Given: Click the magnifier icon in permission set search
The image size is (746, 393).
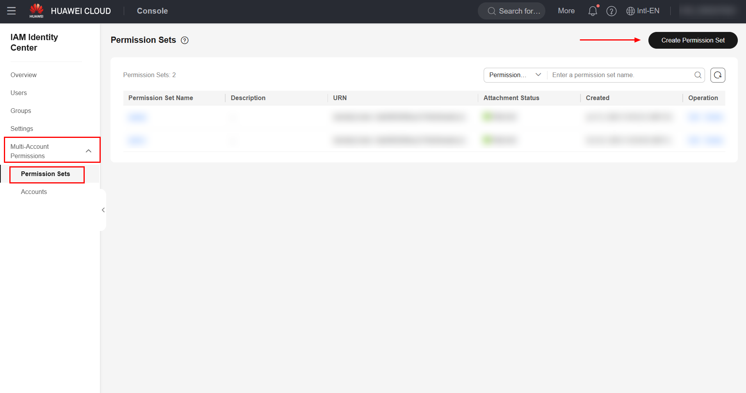Looking at the screenshot, I should click(698, 75).
